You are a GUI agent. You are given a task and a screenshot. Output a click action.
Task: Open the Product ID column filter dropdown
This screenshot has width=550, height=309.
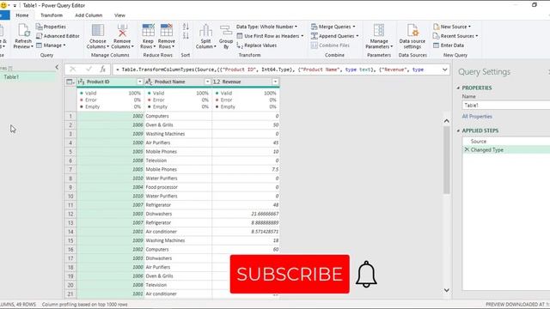click(x=139, y=82)
